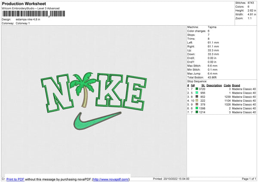258x182 pixels.
Task: Click the Stop Sequence heading
Action: (197, 82)
